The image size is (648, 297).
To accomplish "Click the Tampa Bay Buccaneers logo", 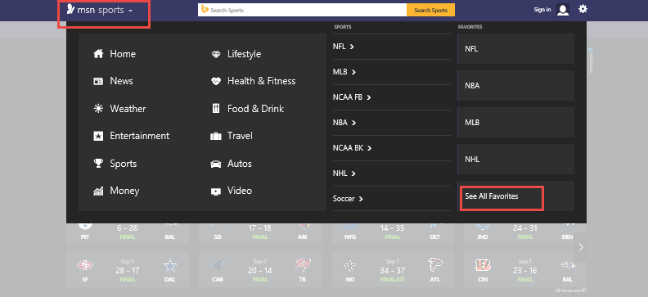I will [x=302, y=265].
